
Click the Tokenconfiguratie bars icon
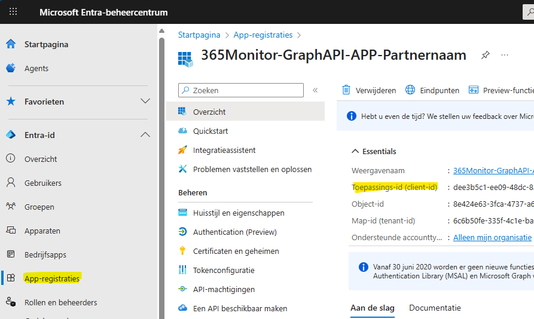point(182,269)
